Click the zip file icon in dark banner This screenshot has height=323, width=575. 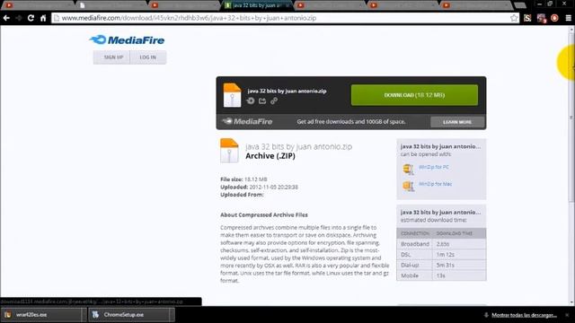pyautogui.click(x=232, y=95)
